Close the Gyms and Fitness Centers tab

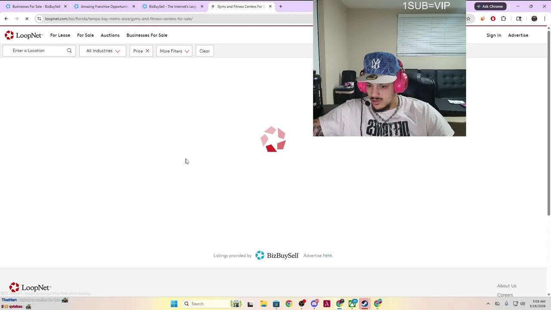(270, 6)
